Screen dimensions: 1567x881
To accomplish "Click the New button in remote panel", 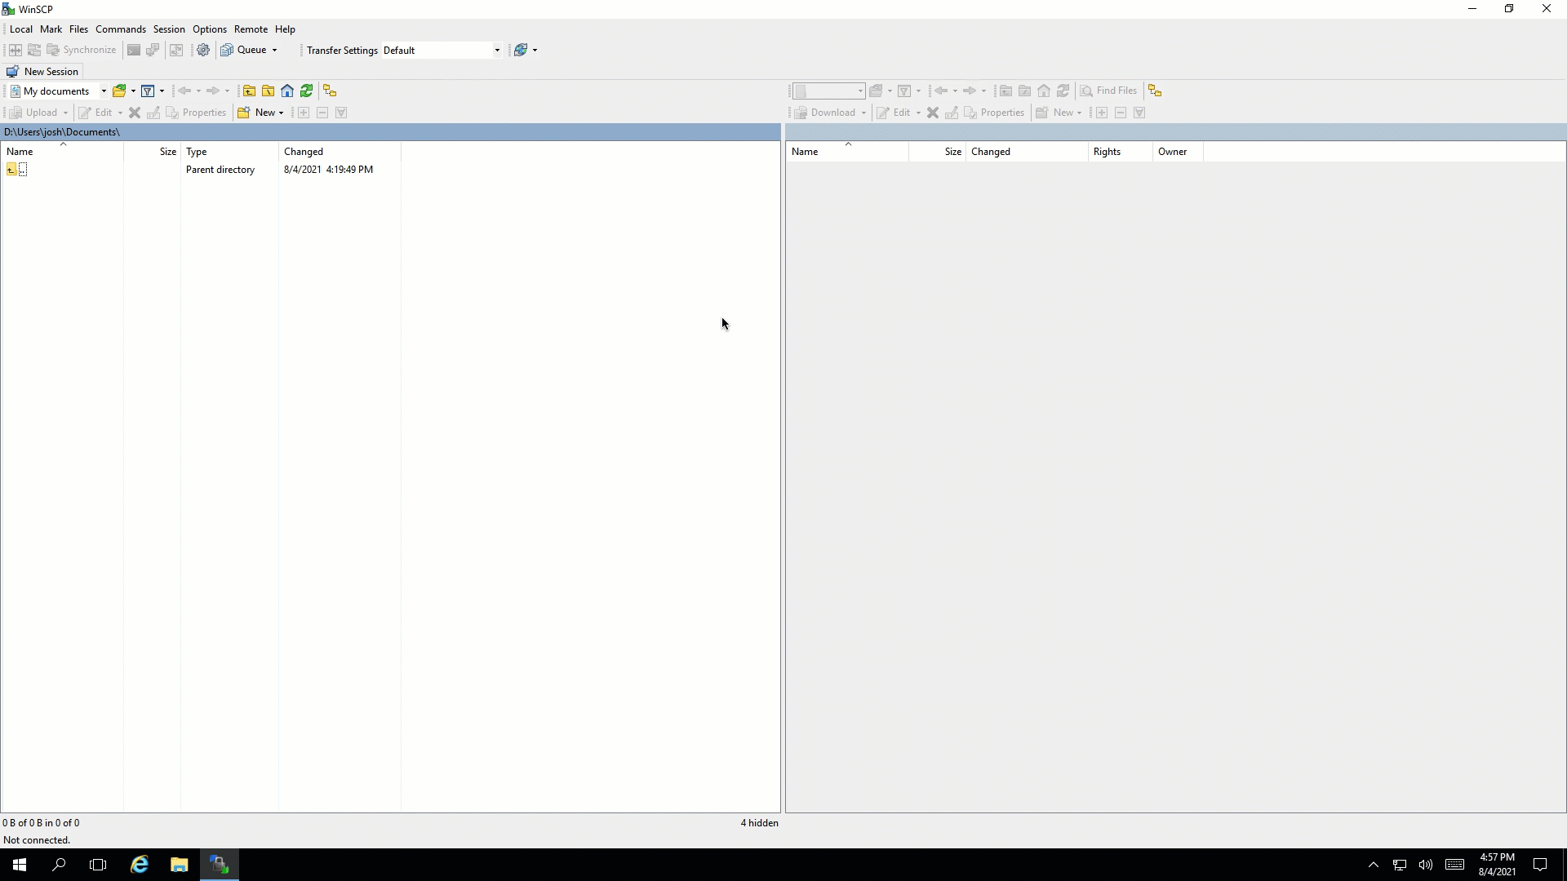I will tap(1063, 112).
